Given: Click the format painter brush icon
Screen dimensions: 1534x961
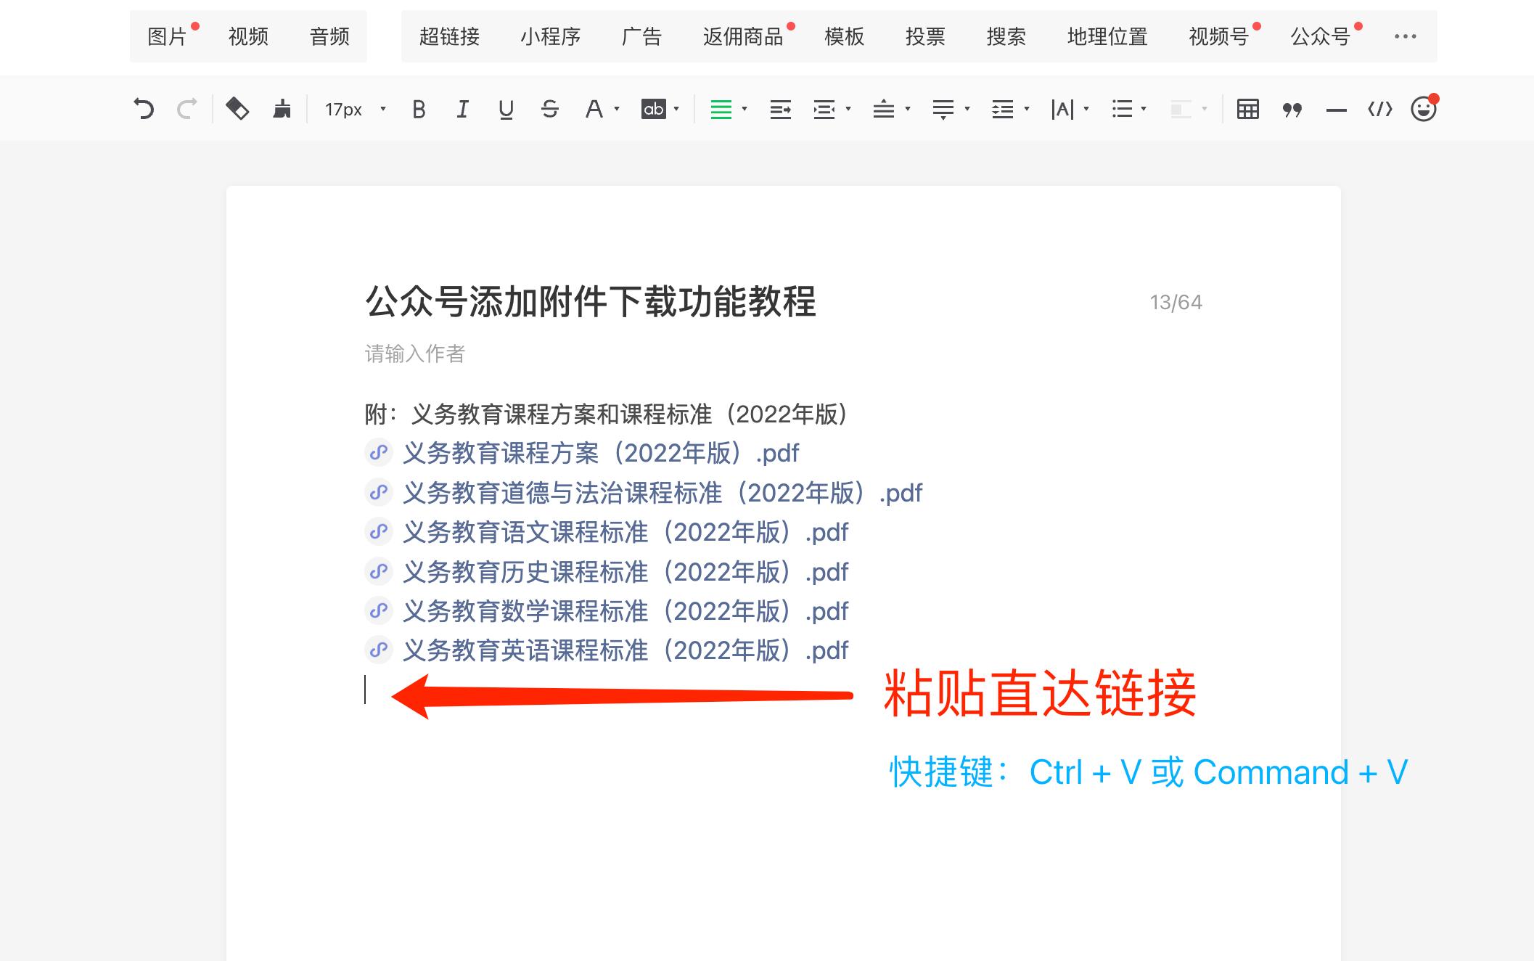Looking at the screenshot, I should coord(282,108).
